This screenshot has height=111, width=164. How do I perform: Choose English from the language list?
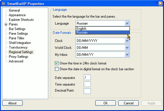click(x=102, y=29)
